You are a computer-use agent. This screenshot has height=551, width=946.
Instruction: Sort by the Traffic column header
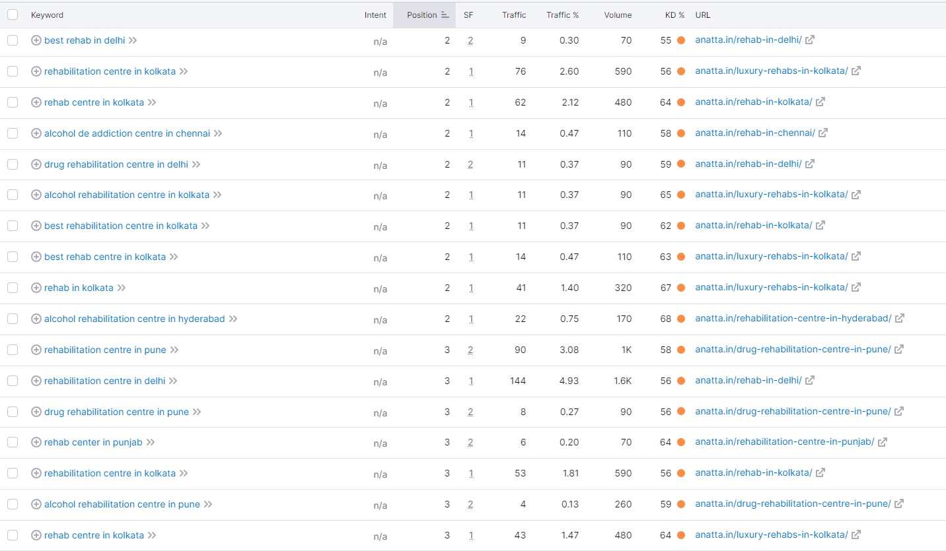(x=514, y=15)
